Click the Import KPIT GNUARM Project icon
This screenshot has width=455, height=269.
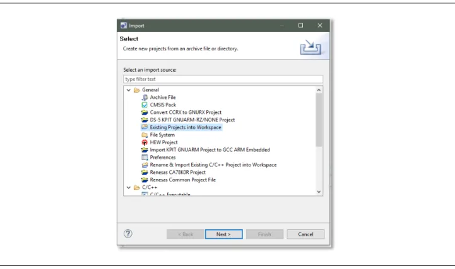coord(145,150)
